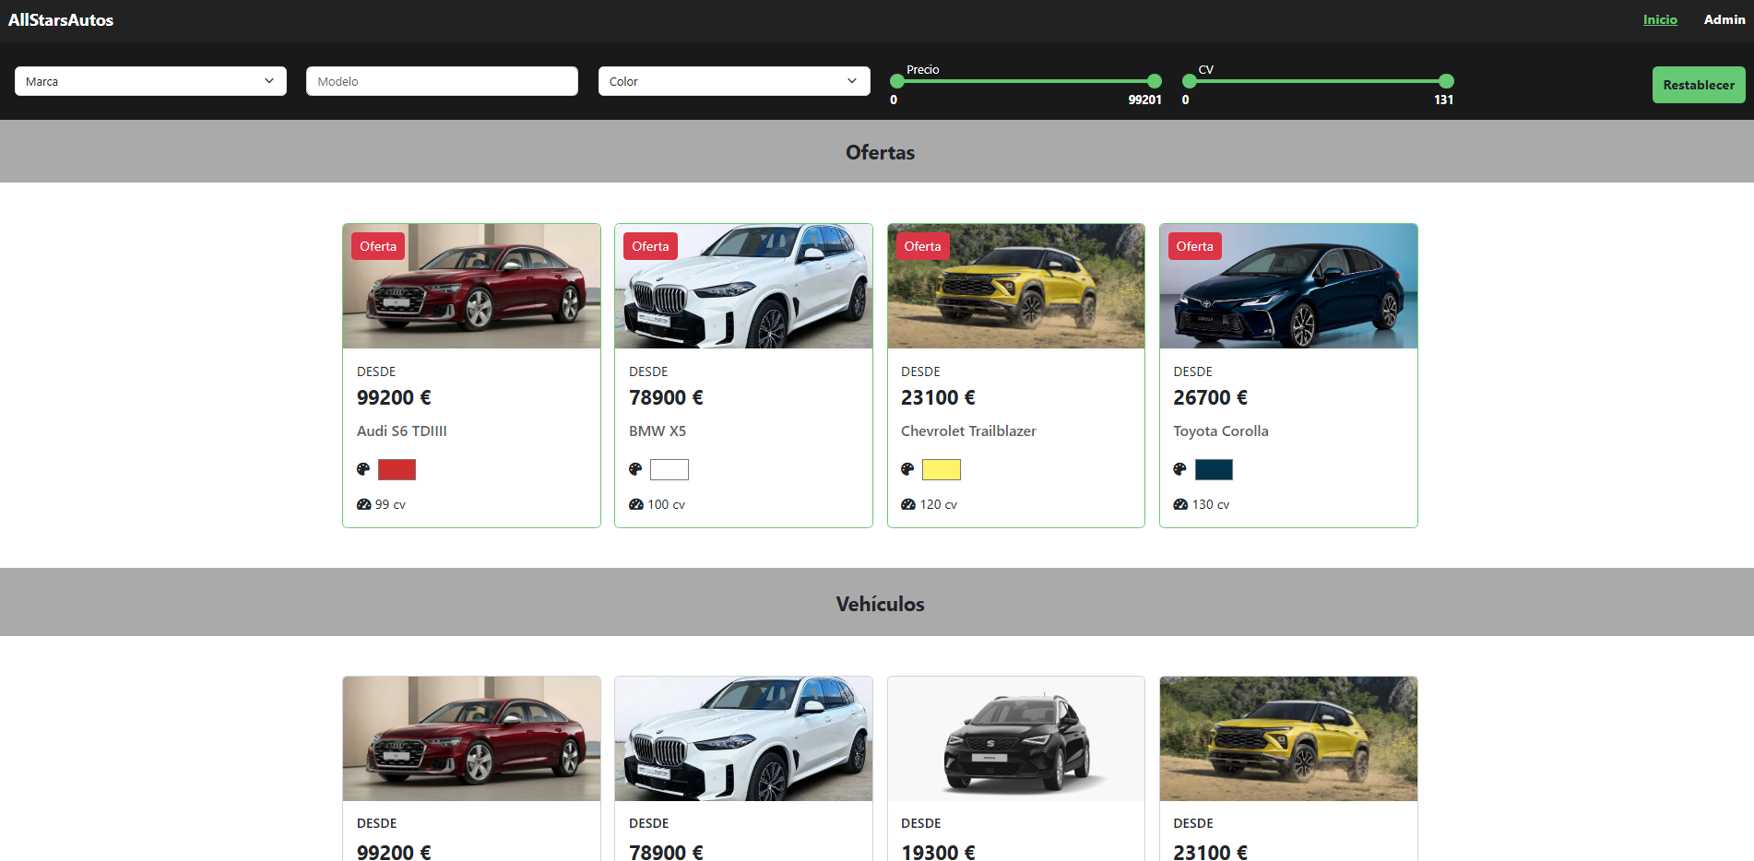Image resolution: width=1754 pixels, height=861 pixels.
Task: Click the Precio slider maximum handle
Action: (1155, 81)
